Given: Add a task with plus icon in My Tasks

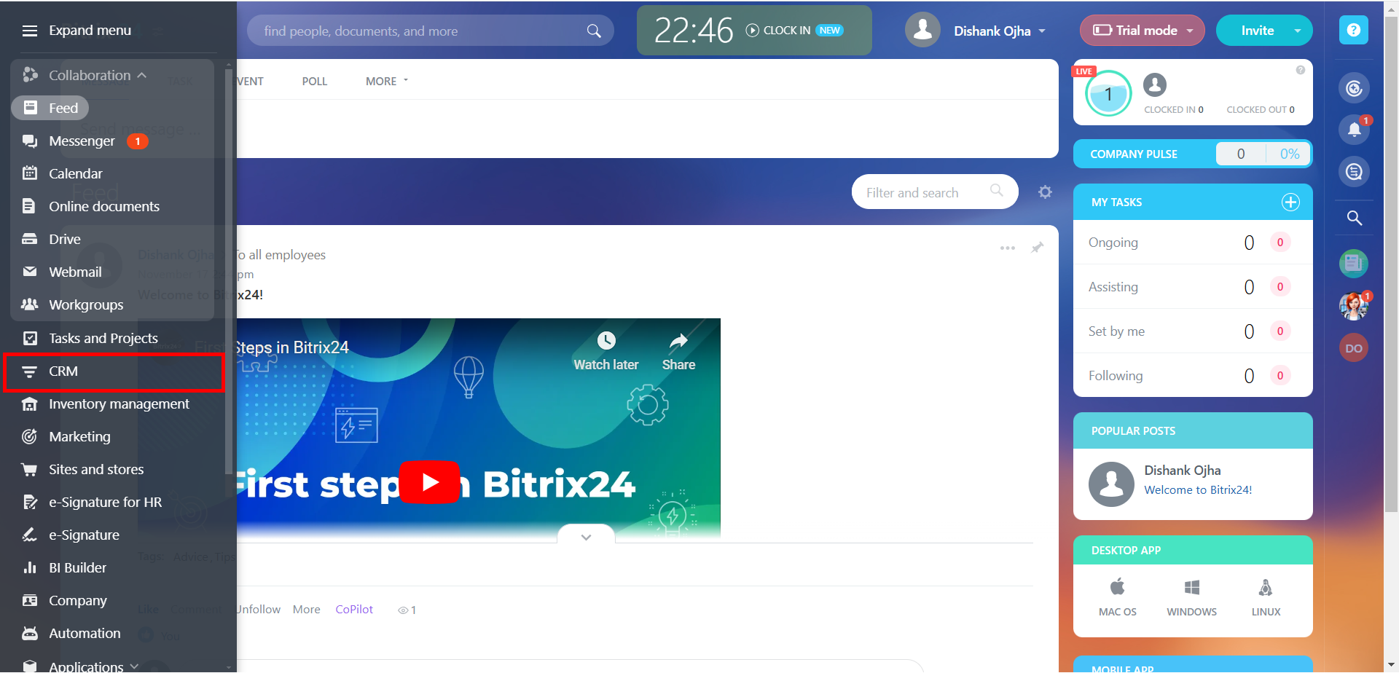Looking at the screenshot, I should coord(1290,202).
